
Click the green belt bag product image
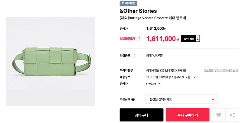click(51, 62)
